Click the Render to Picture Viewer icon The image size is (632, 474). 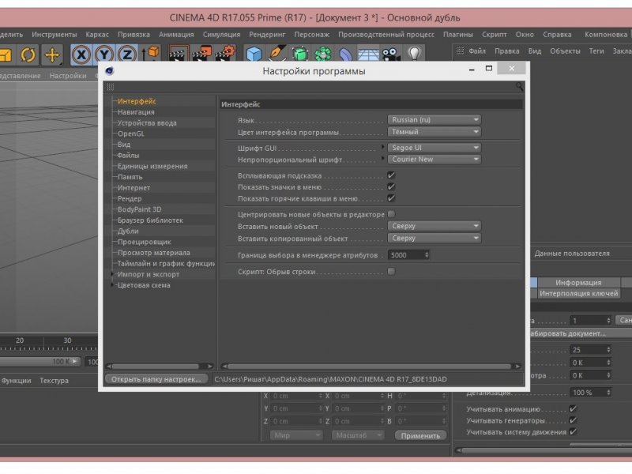(x=201, y=55)
